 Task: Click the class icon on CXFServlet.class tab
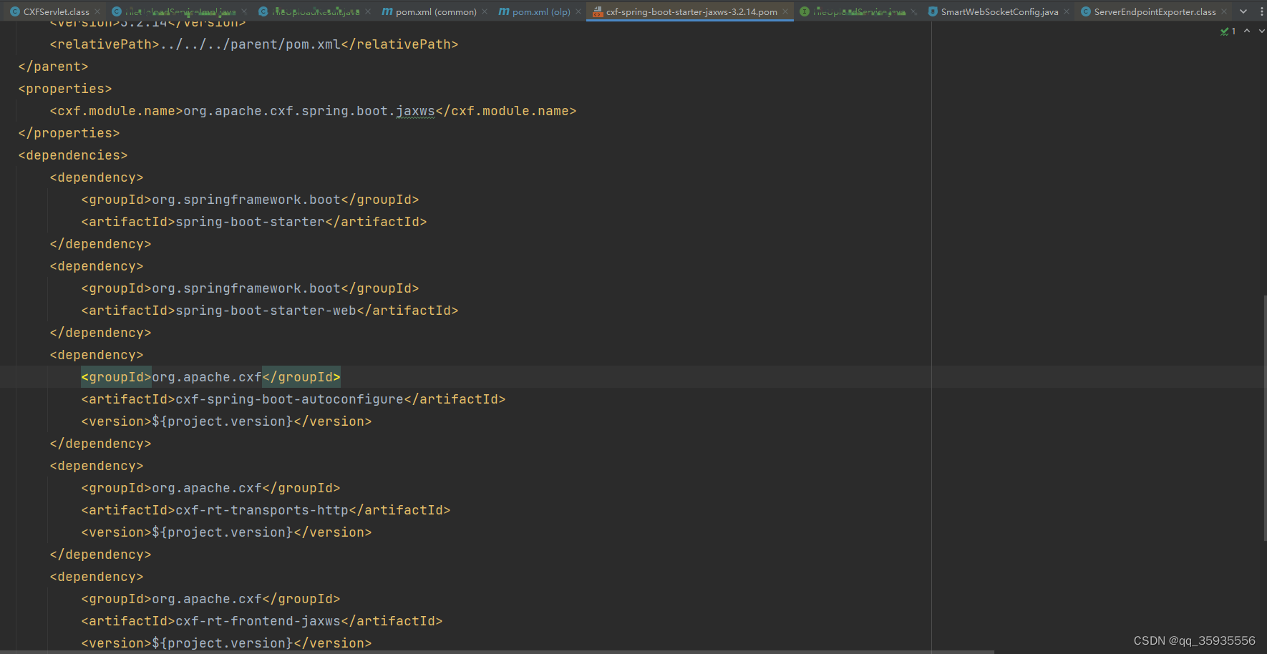16,11
